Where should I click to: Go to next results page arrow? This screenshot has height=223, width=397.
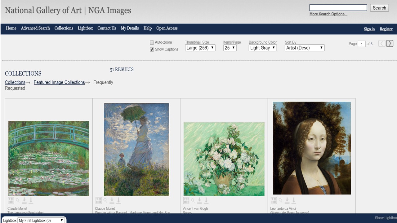click(x=390, y=43)
